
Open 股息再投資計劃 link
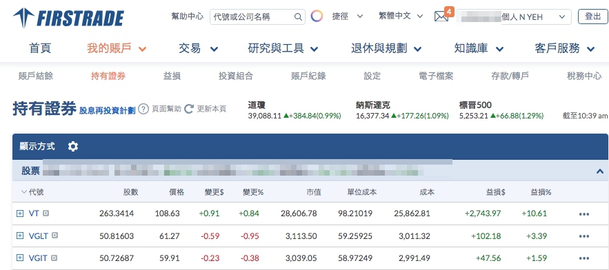(x=107, y=111)
